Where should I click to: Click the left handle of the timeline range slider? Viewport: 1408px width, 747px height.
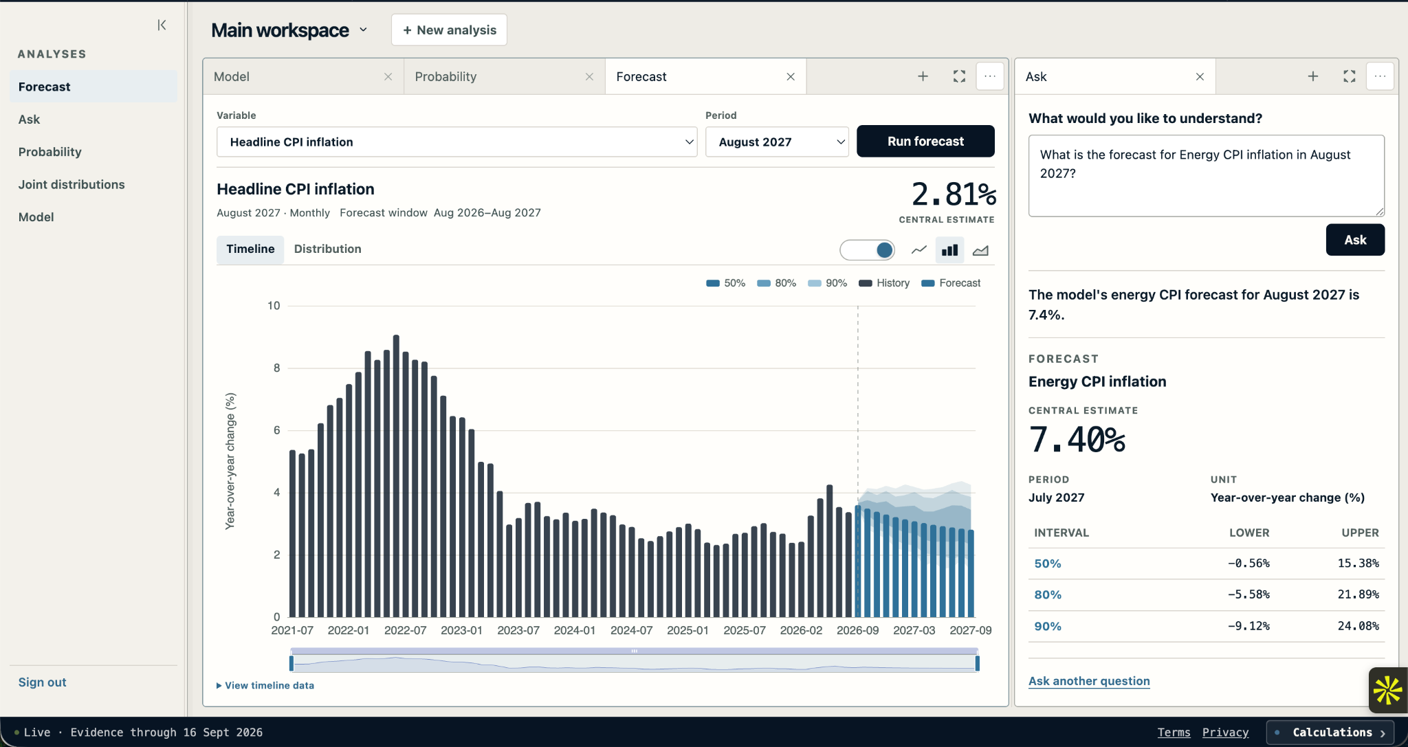291,663
